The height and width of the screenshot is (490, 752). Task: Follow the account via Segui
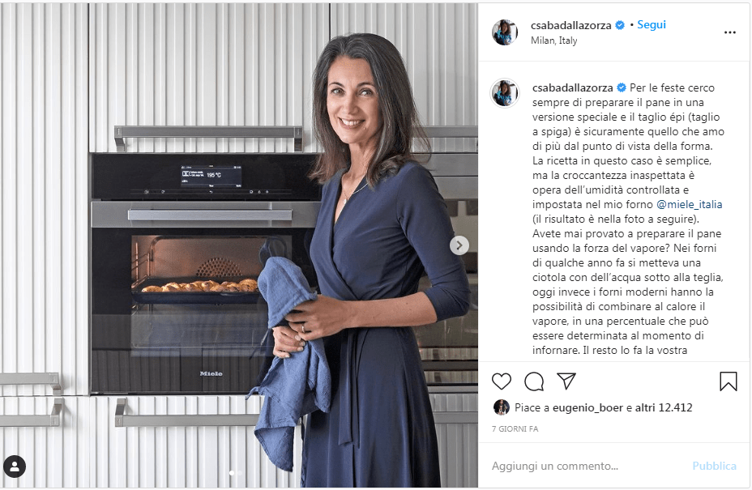tap(652, 24)
